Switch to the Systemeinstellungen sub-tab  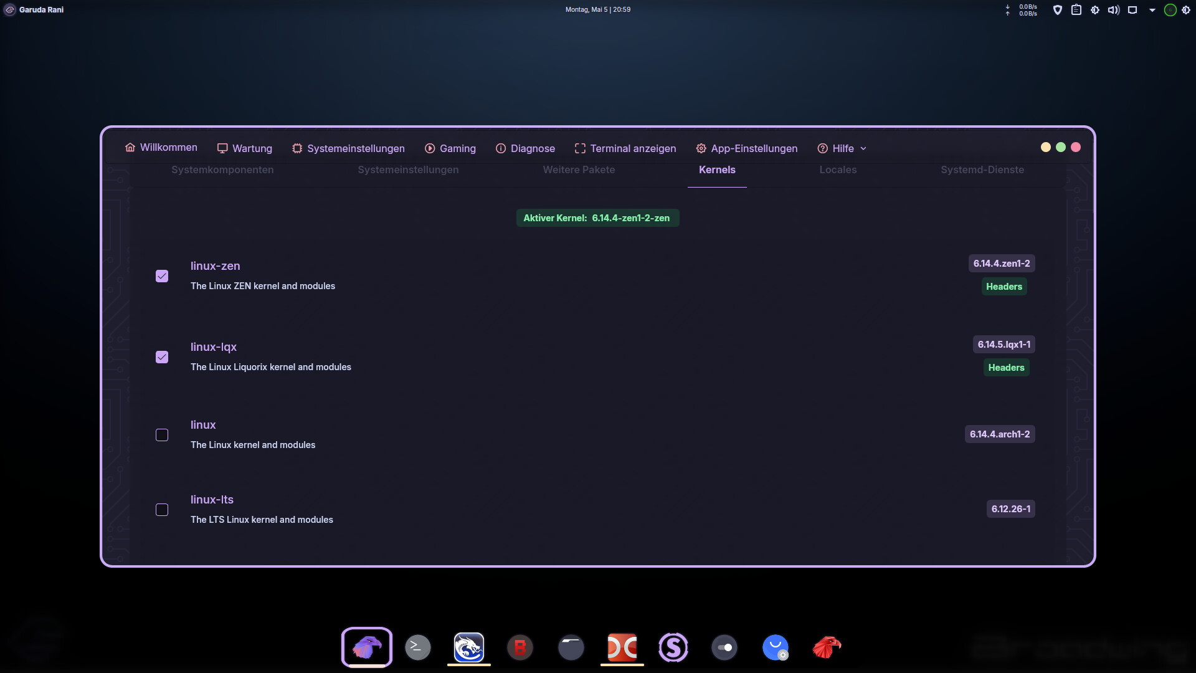[x=408, y=169]
